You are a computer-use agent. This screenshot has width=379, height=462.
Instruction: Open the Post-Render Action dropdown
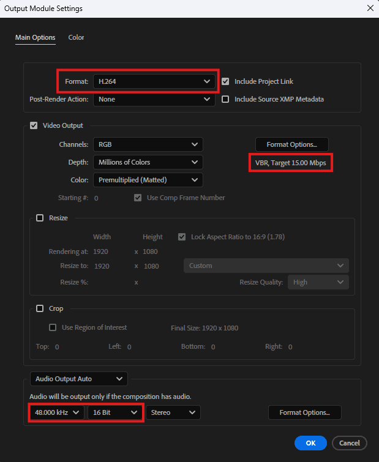[154, 99]
